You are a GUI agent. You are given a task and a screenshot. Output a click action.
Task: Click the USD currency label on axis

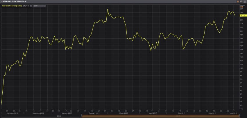coord(242,7)
